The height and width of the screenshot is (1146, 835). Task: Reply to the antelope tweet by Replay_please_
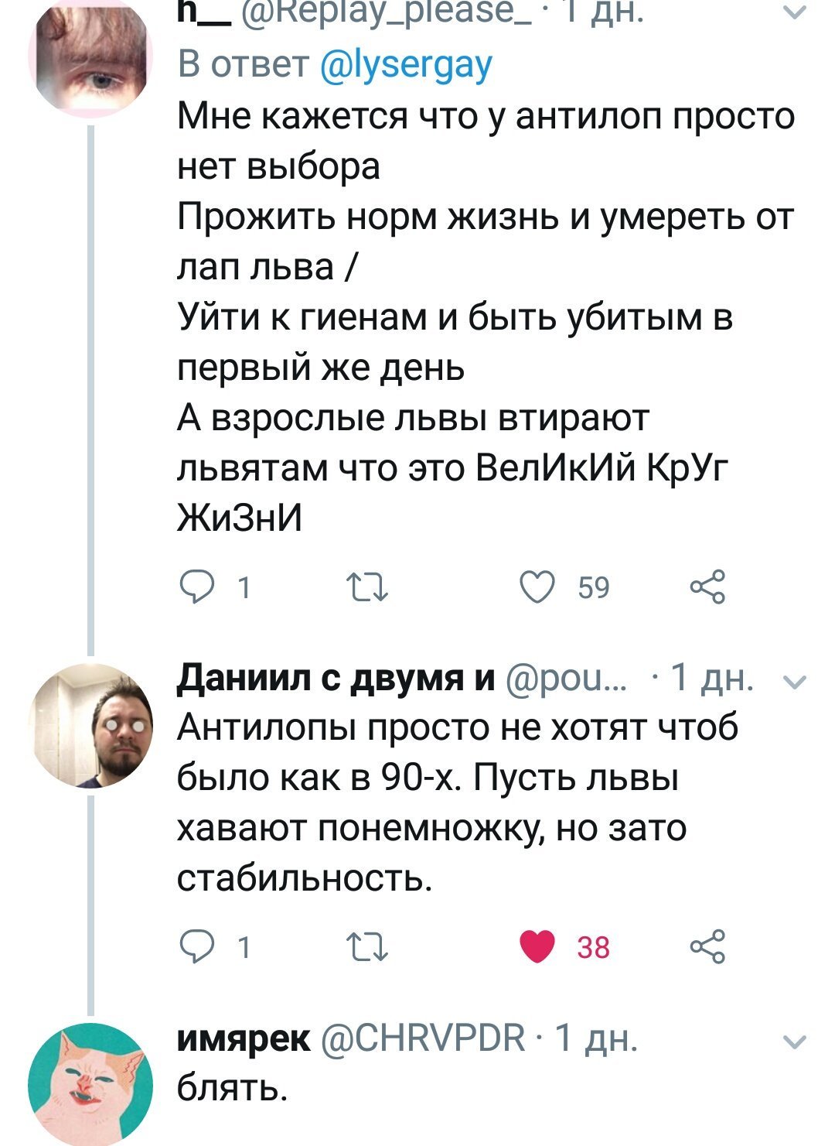192,588
